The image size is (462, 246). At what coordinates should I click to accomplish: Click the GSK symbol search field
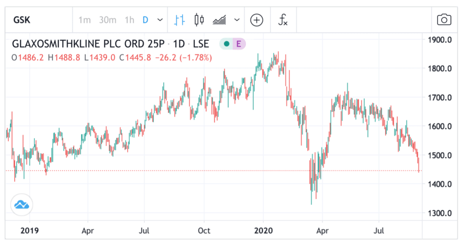tap(39, 20)
